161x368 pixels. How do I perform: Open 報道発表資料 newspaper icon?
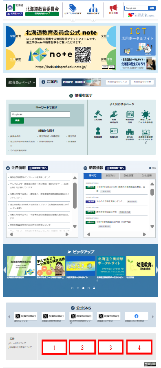click(x=130, y=114)
